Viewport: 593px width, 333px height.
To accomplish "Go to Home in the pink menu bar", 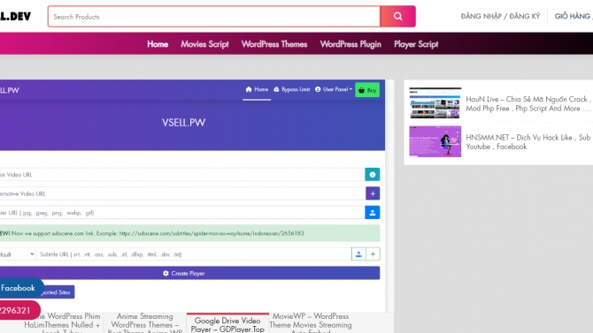I will pos(158,44).
